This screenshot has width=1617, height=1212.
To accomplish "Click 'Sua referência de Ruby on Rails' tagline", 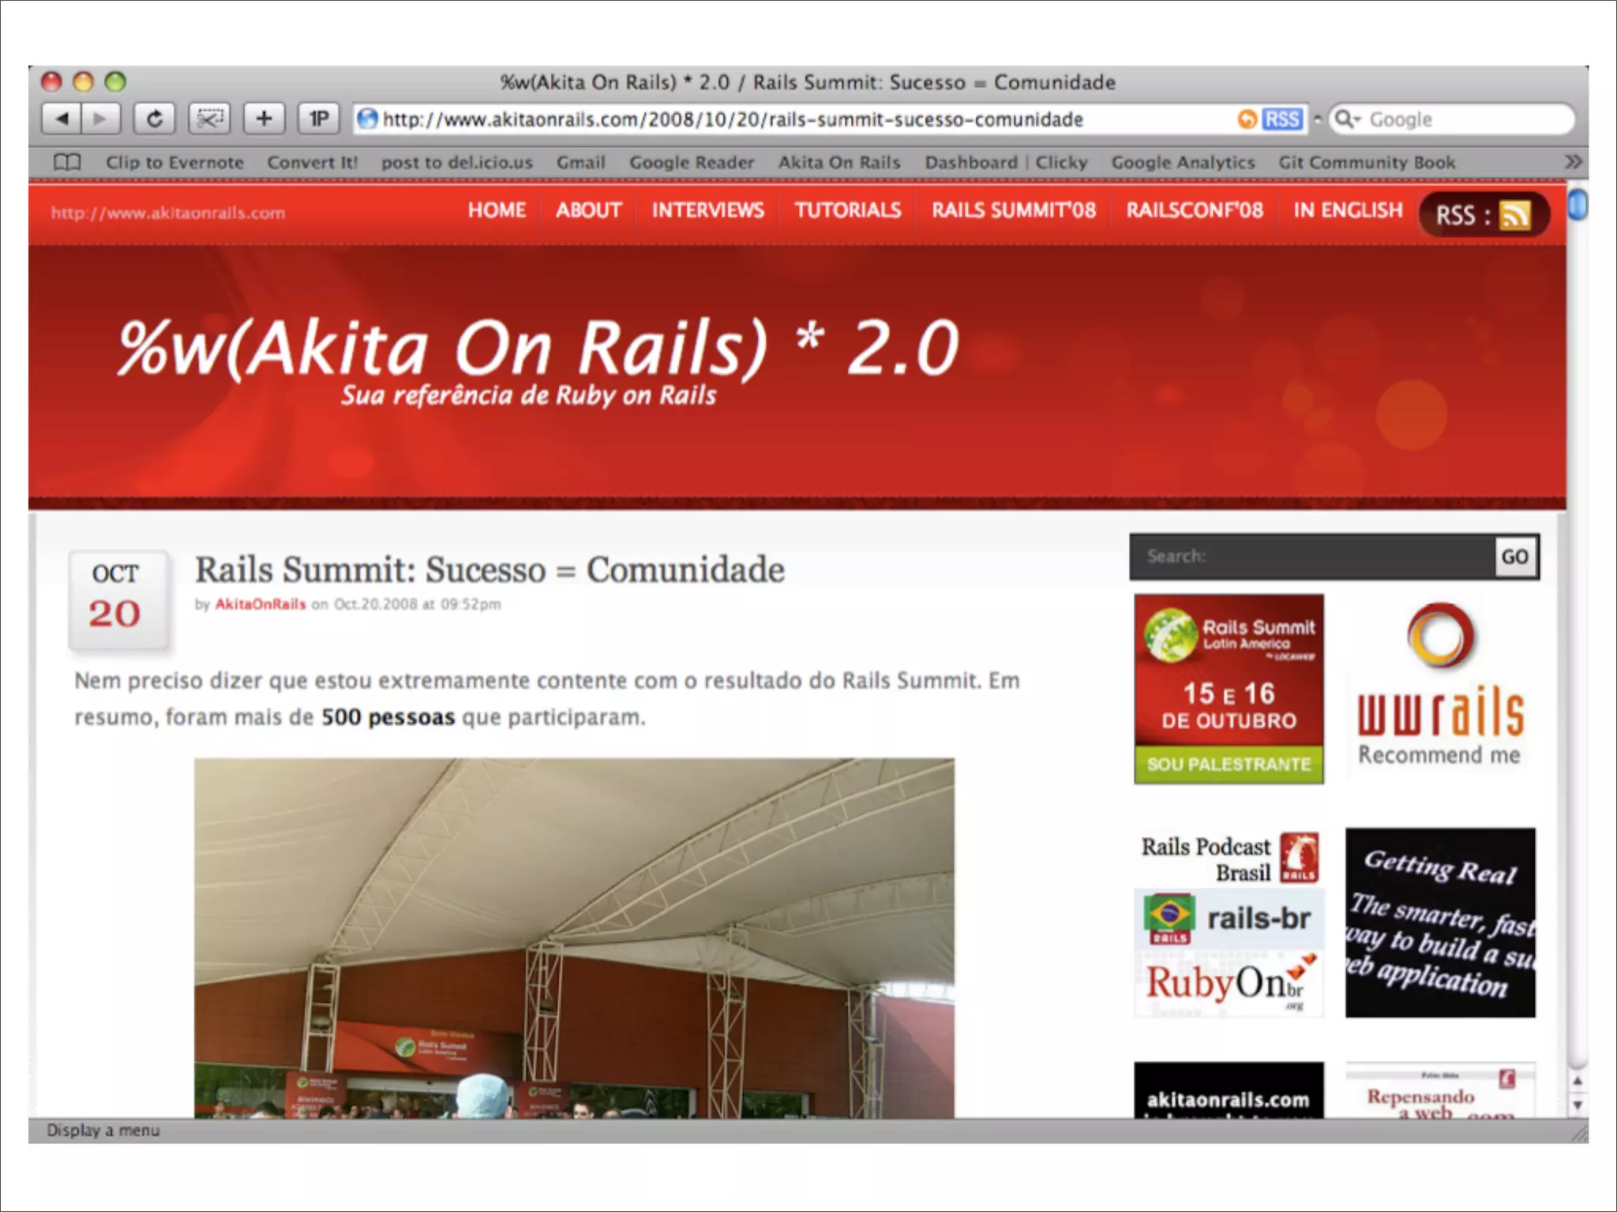I will (528, 395).
